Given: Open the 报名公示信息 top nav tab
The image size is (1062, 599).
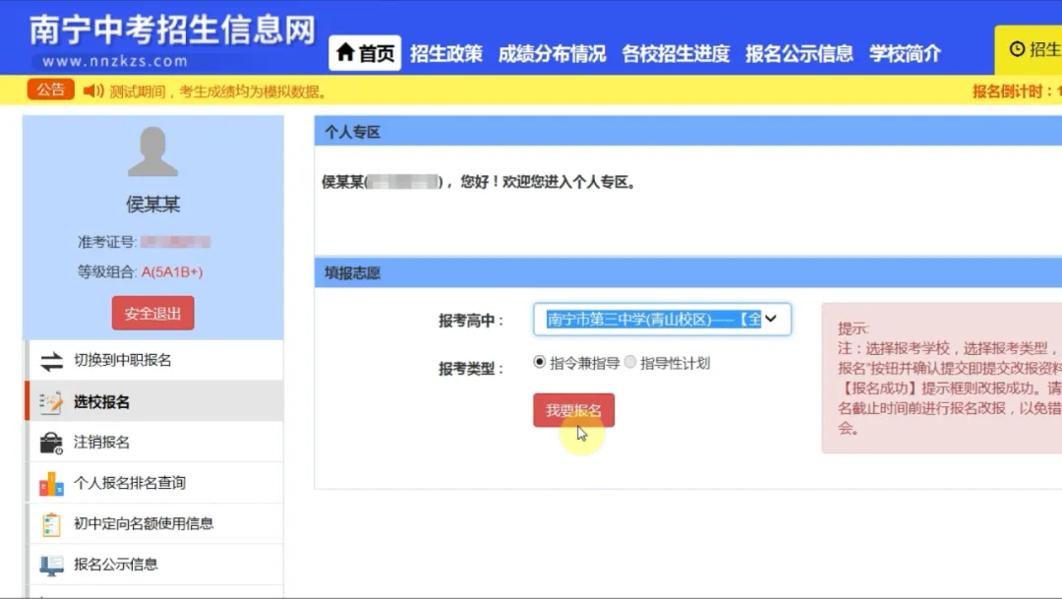Looking at the screenshot, I should (799, 53).
